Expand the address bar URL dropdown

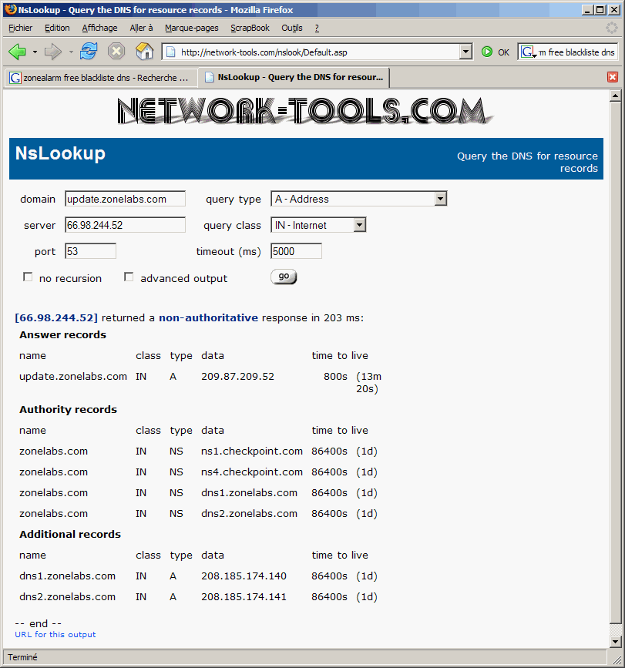(x=466, y=52)
